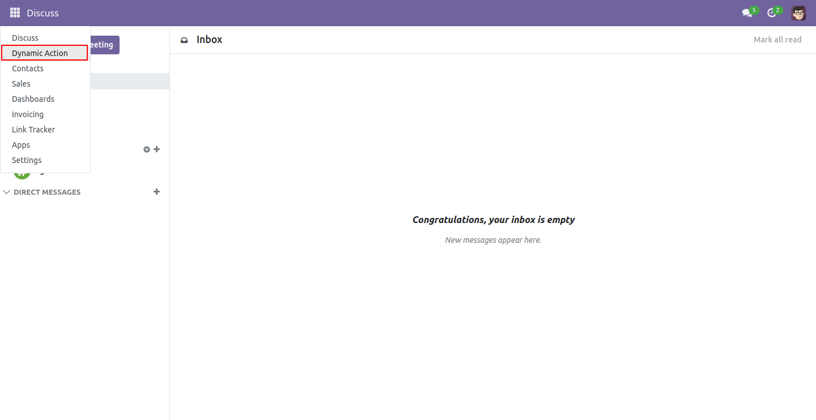The image size is (816, 420).
Task: Click the highlighted Inbox sidebar row
Action: pos(130,82)
